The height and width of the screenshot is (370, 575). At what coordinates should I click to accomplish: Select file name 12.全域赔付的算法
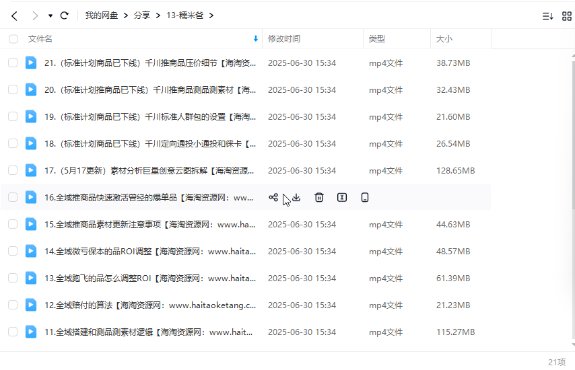click(150, 305)
